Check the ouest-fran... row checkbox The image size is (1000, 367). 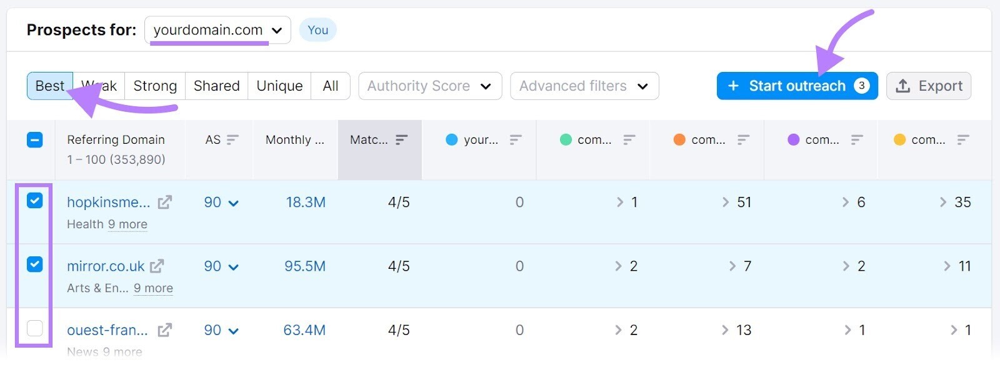click(x=35, y=328)
